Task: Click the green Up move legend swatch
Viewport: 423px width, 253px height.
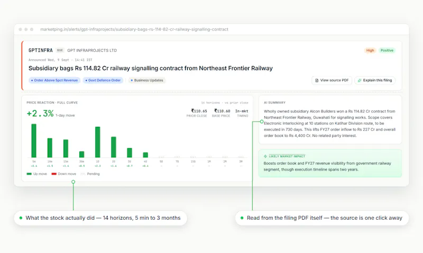Action: (x=29, y=174)
